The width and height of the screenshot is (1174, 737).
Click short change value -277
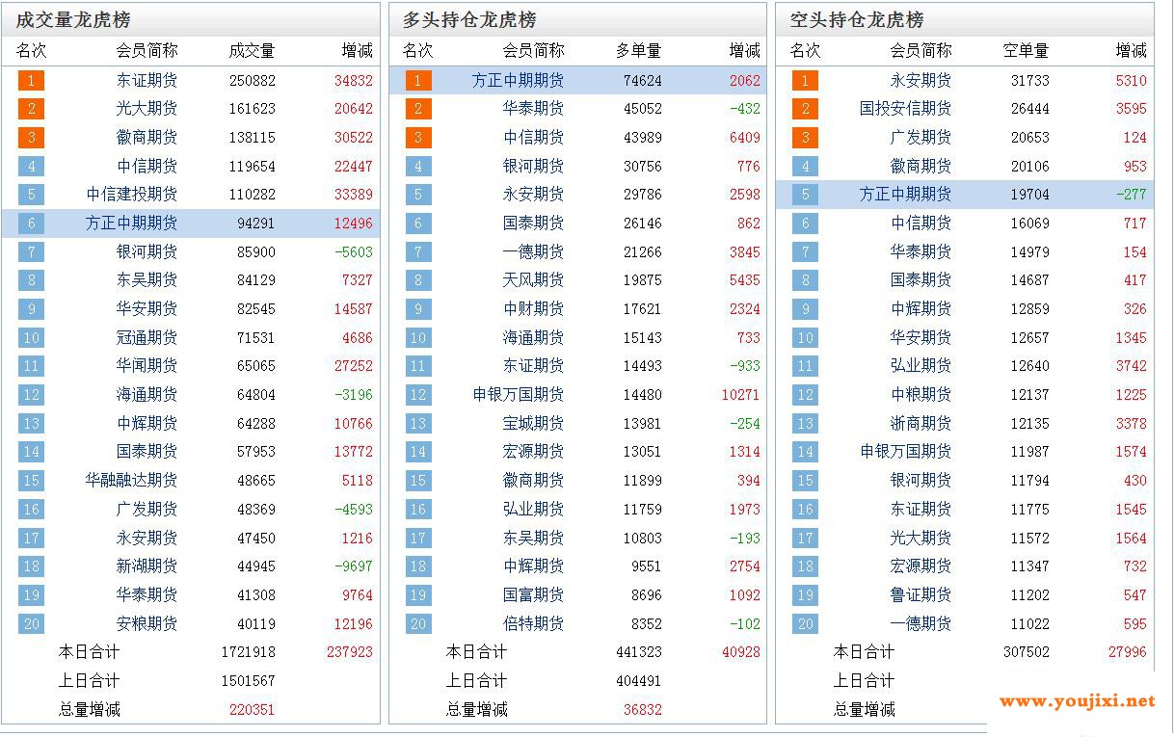(1132, 195)
